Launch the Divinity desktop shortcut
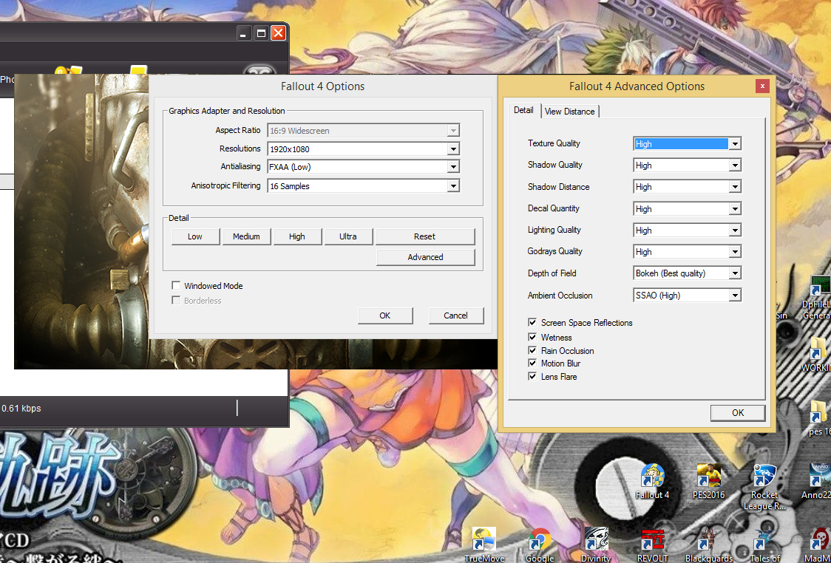Image resolution: width=831 pixels, height=563 pixels. (x=596, y=545)
